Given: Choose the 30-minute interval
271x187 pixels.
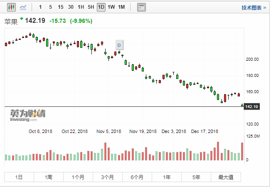Looking at the screenshot, I should 71,7.
